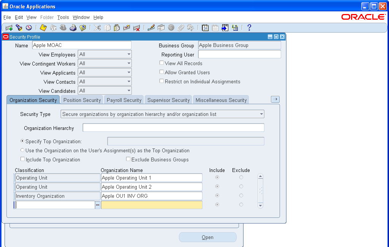The width and height of the screenshot is (389, 247).
Task: Click the Classification list-of-values ellipsis button
Action: 98,205
